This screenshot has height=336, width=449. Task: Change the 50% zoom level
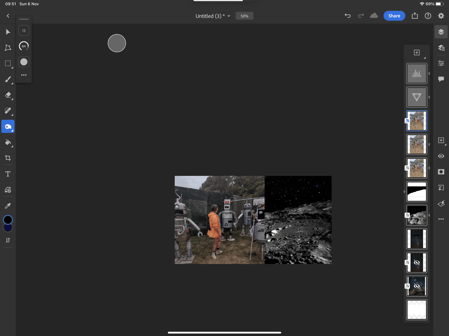coord(244,16)
